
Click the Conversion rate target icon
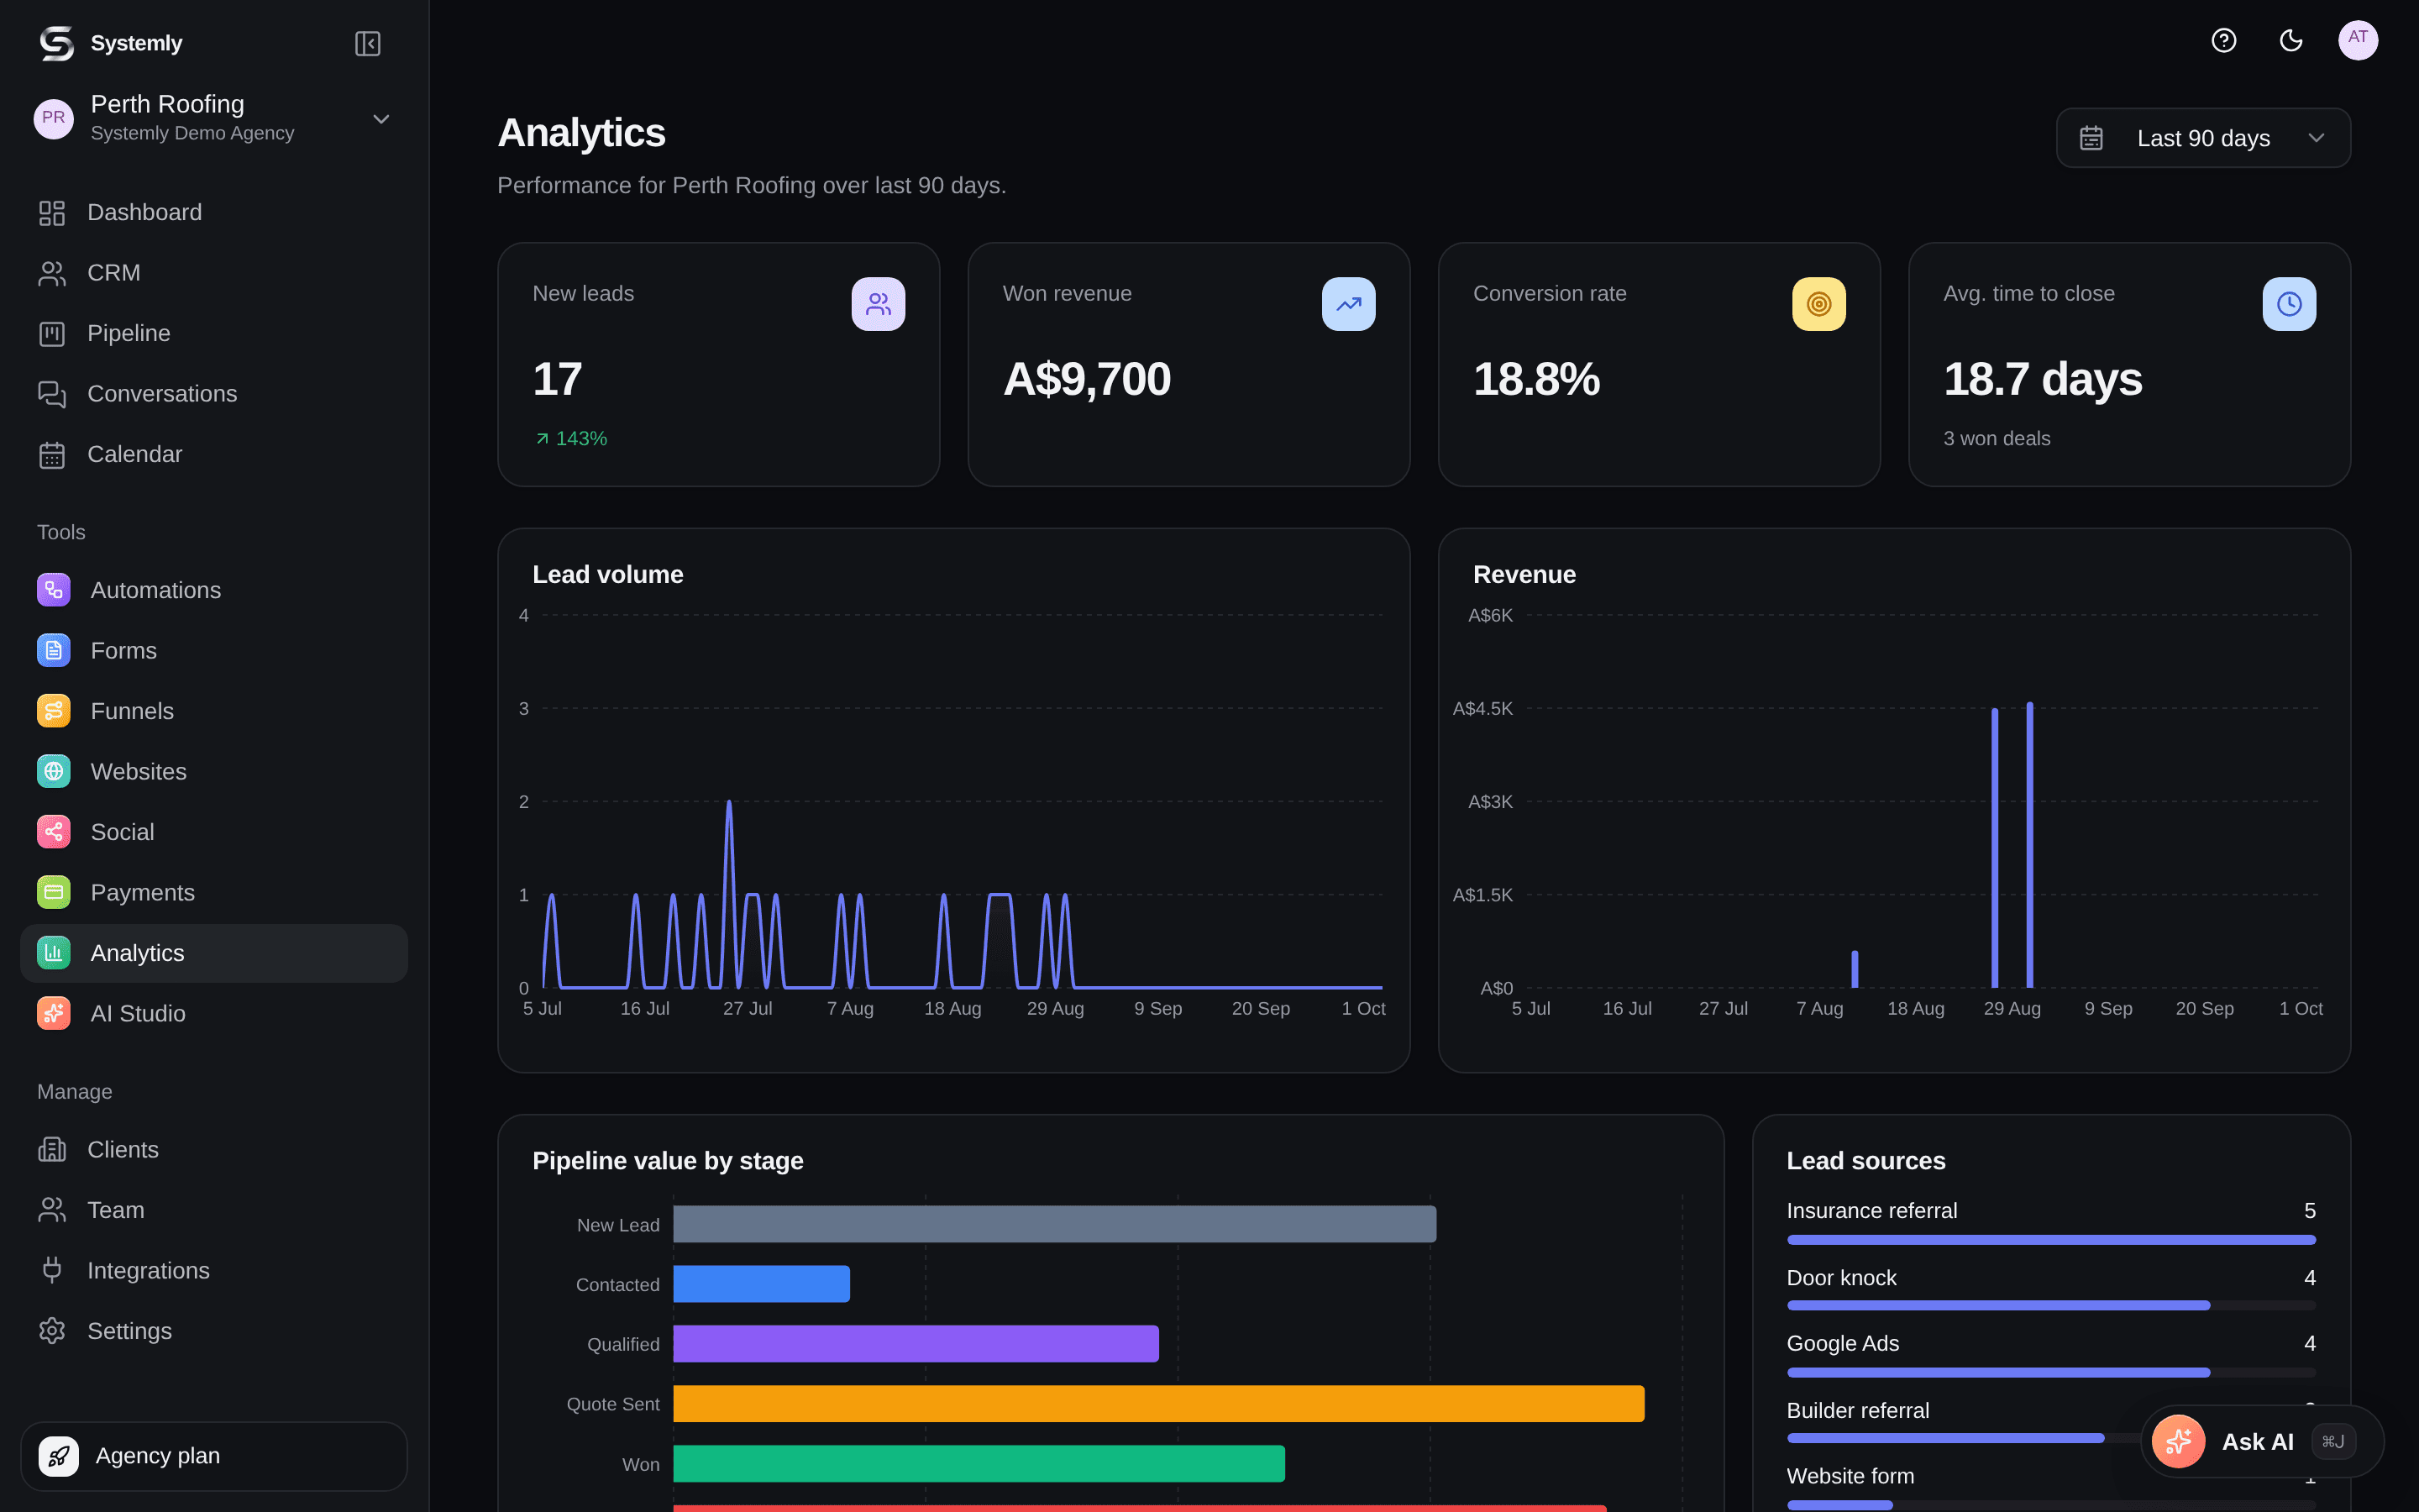click(1818, 304)
